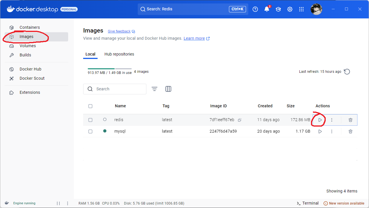Select the redis image checkbox
369x208 pixels.
click(90, 120)
